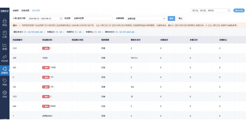Expand the 结算周期 dropdown showing 全部标签
246x127 pixels.
click(146, 18)
